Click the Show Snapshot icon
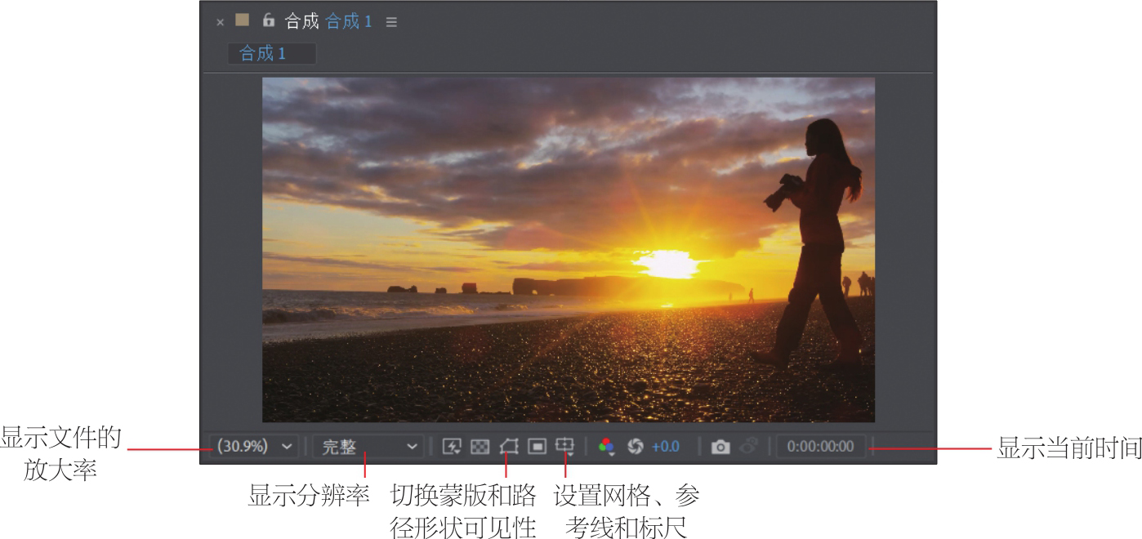 pyautogui.click(x=748, y=447)
